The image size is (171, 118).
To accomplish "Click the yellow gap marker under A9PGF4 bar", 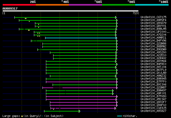I will click(x=29, y=21).
